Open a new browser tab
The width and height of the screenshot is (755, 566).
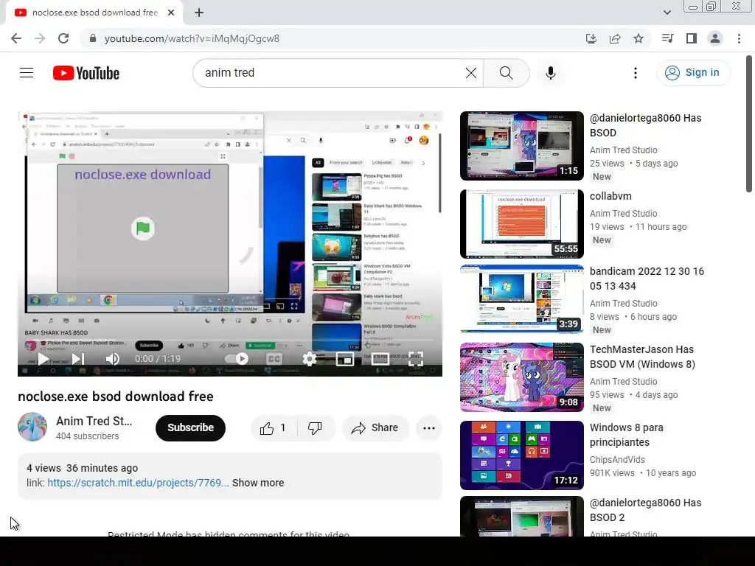[199, 13]
